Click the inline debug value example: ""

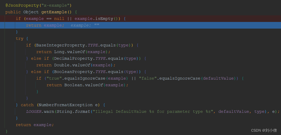click(x=85, y=25)
